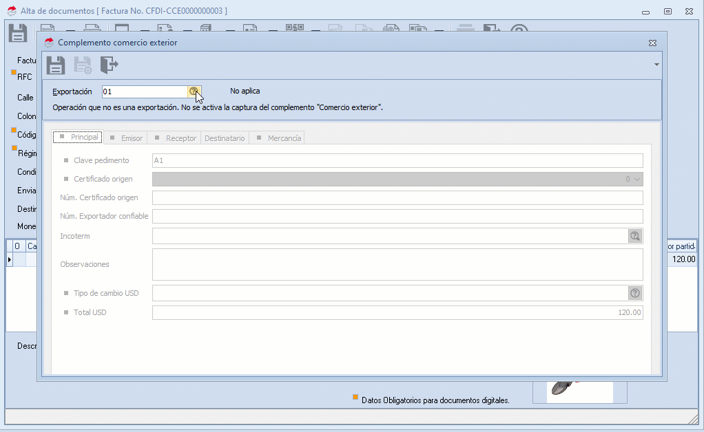Open the dialog toolbar overflow arrow
Screen dimensions: 704x432
(x=656, y=65)
